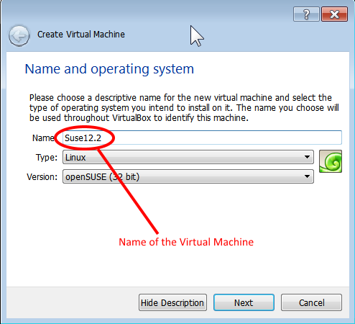Viewport: 355px width, 324px height.
Task: Click into the Name input field
Action: pos(202,138)
